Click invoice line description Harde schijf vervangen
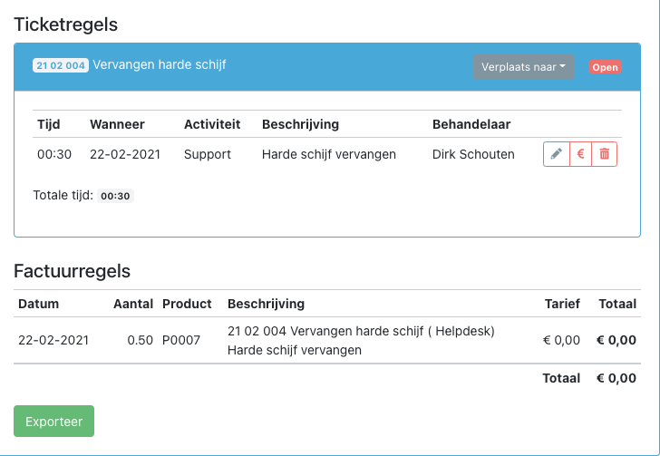Screen dimensions: 660x456 pos(295,350)
